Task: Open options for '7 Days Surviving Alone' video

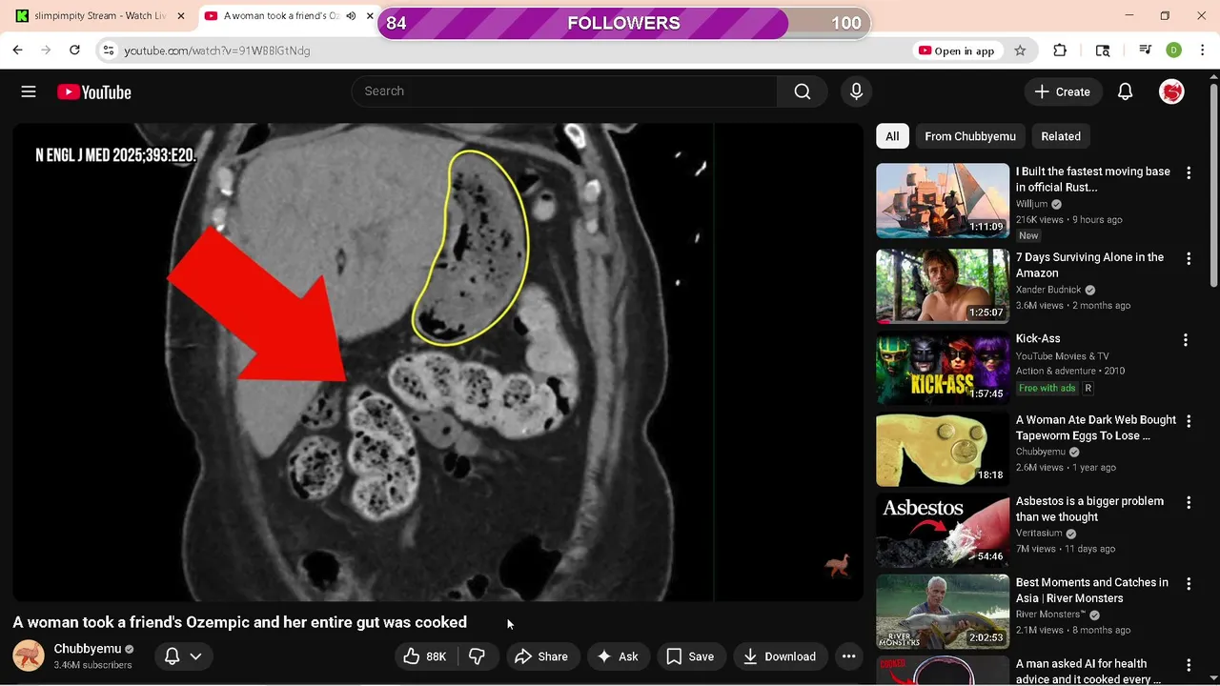Action: 1189,259
